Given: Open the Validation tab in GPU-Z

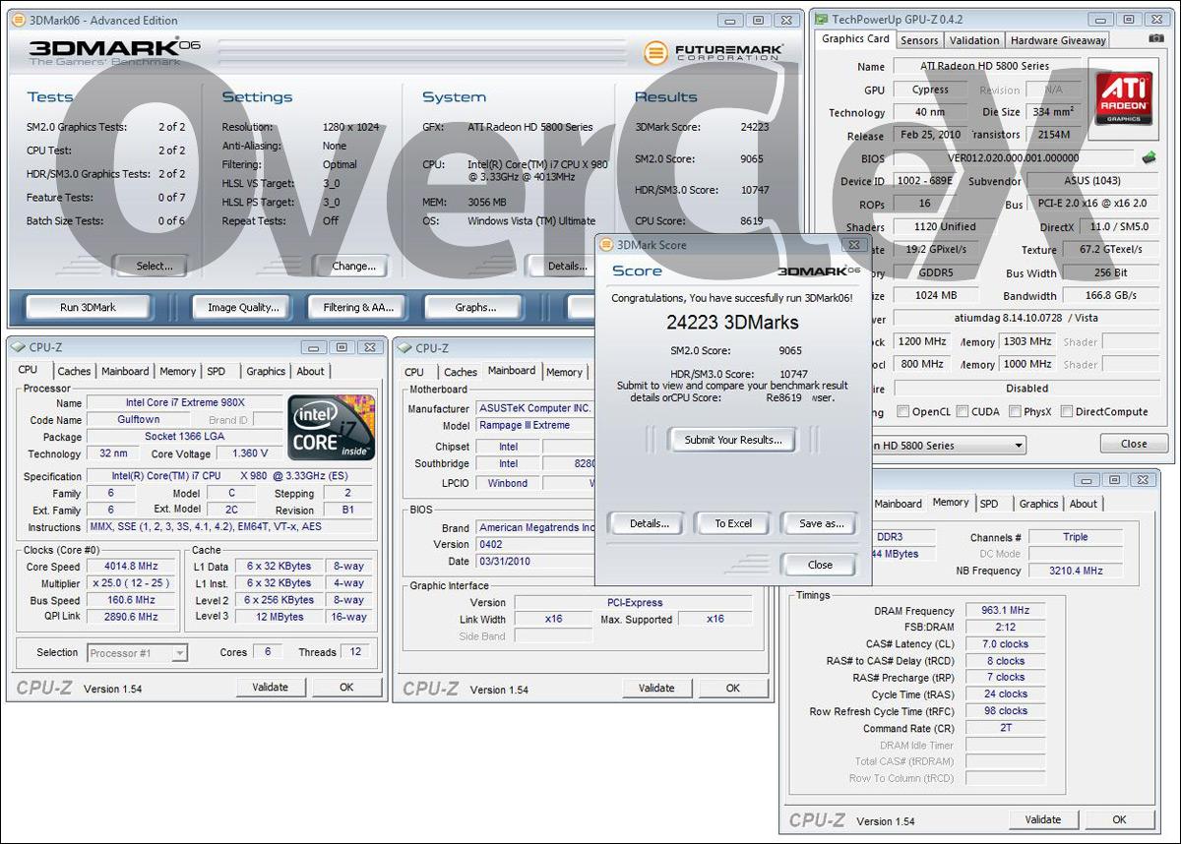Looking at the screenshot, I should point(974,40).
